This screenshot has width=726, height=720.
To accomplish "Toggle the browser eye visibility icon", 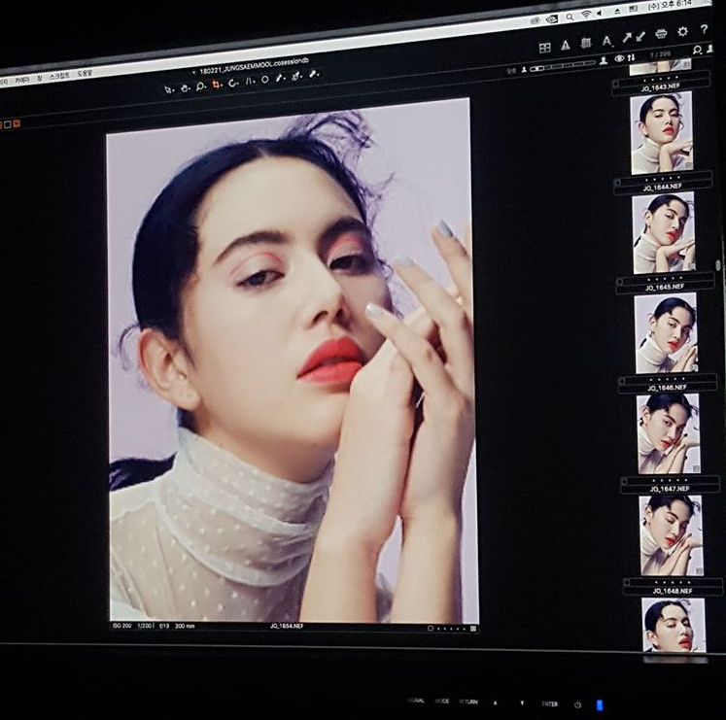I will point(619,59).
